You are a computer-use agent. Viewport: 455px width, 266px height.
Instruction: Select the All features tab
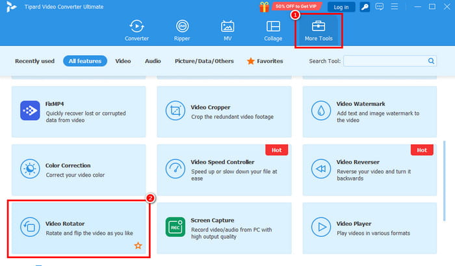coord(85,61)
